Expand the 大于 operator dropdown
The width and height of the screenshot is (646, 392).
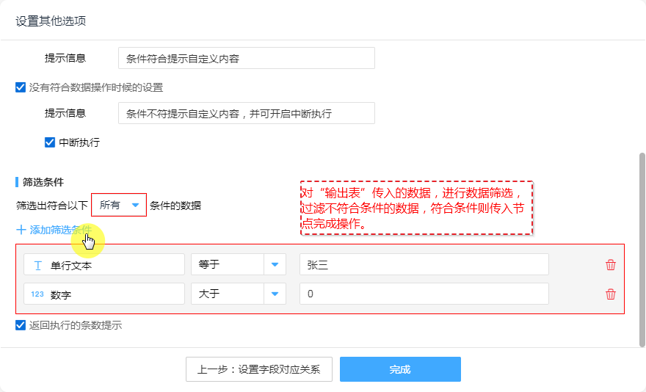click(x=275, y=294)
